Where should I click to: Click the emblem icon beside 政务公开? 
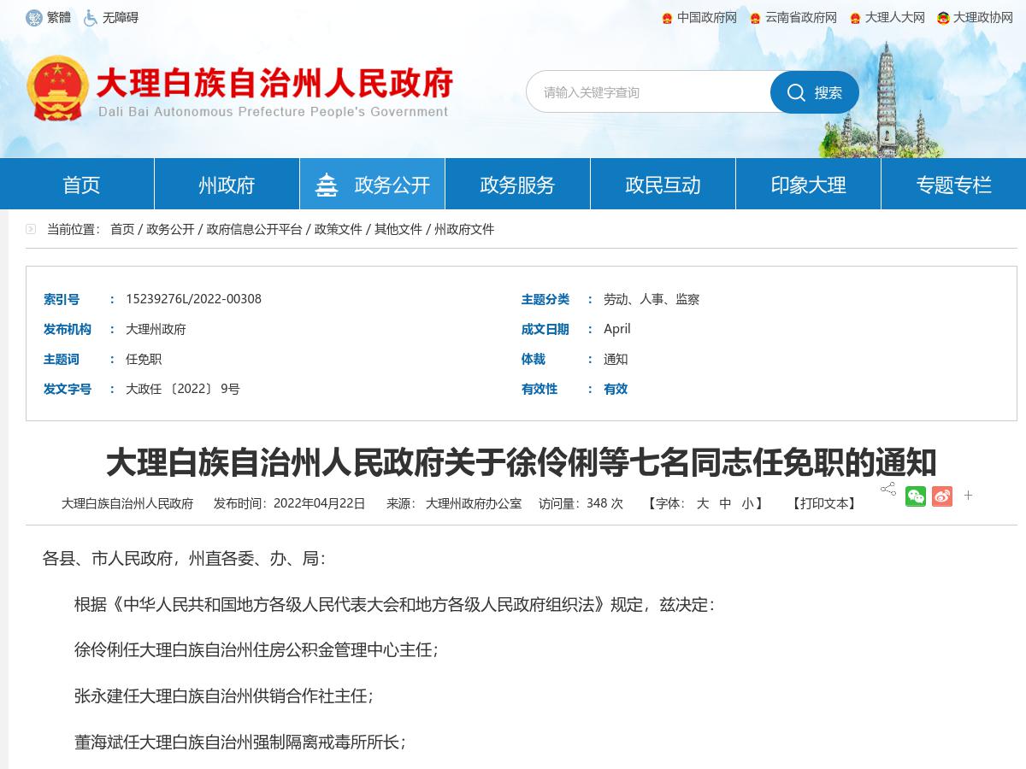(327, 183)
